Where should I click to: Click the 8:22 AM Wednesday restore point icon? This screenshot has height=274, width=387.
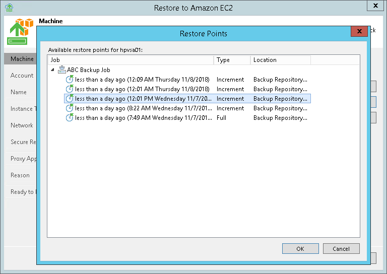click(x=70, y=108)
